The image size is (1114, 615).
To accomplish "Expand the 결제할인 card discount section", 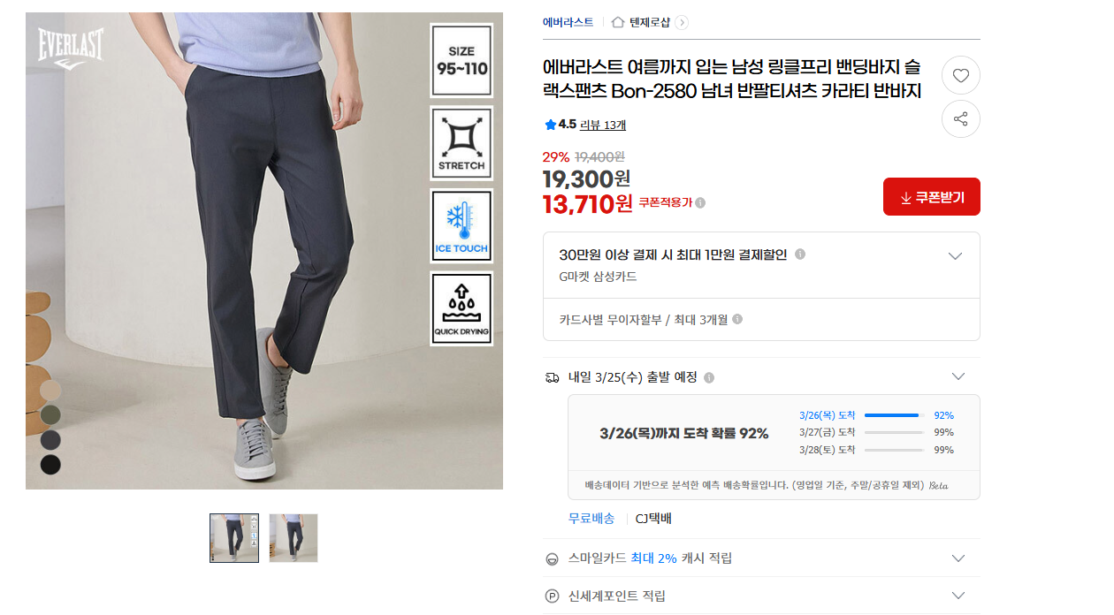I will [955, 256].
